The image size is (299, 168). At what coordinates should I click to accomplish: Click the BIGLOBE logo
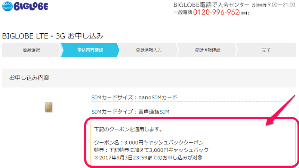coord(25,6)
